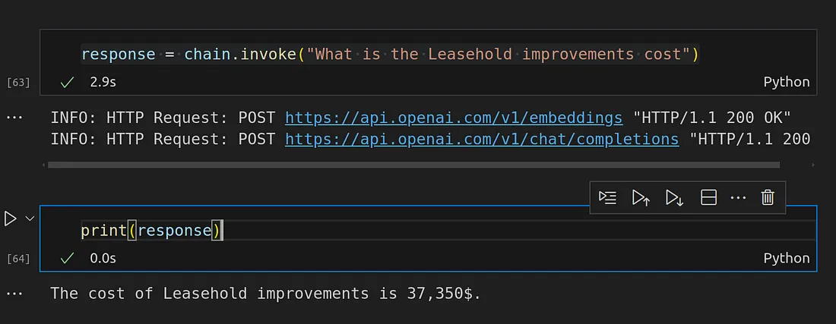Open the chat/completions API link

coord(482,140)
